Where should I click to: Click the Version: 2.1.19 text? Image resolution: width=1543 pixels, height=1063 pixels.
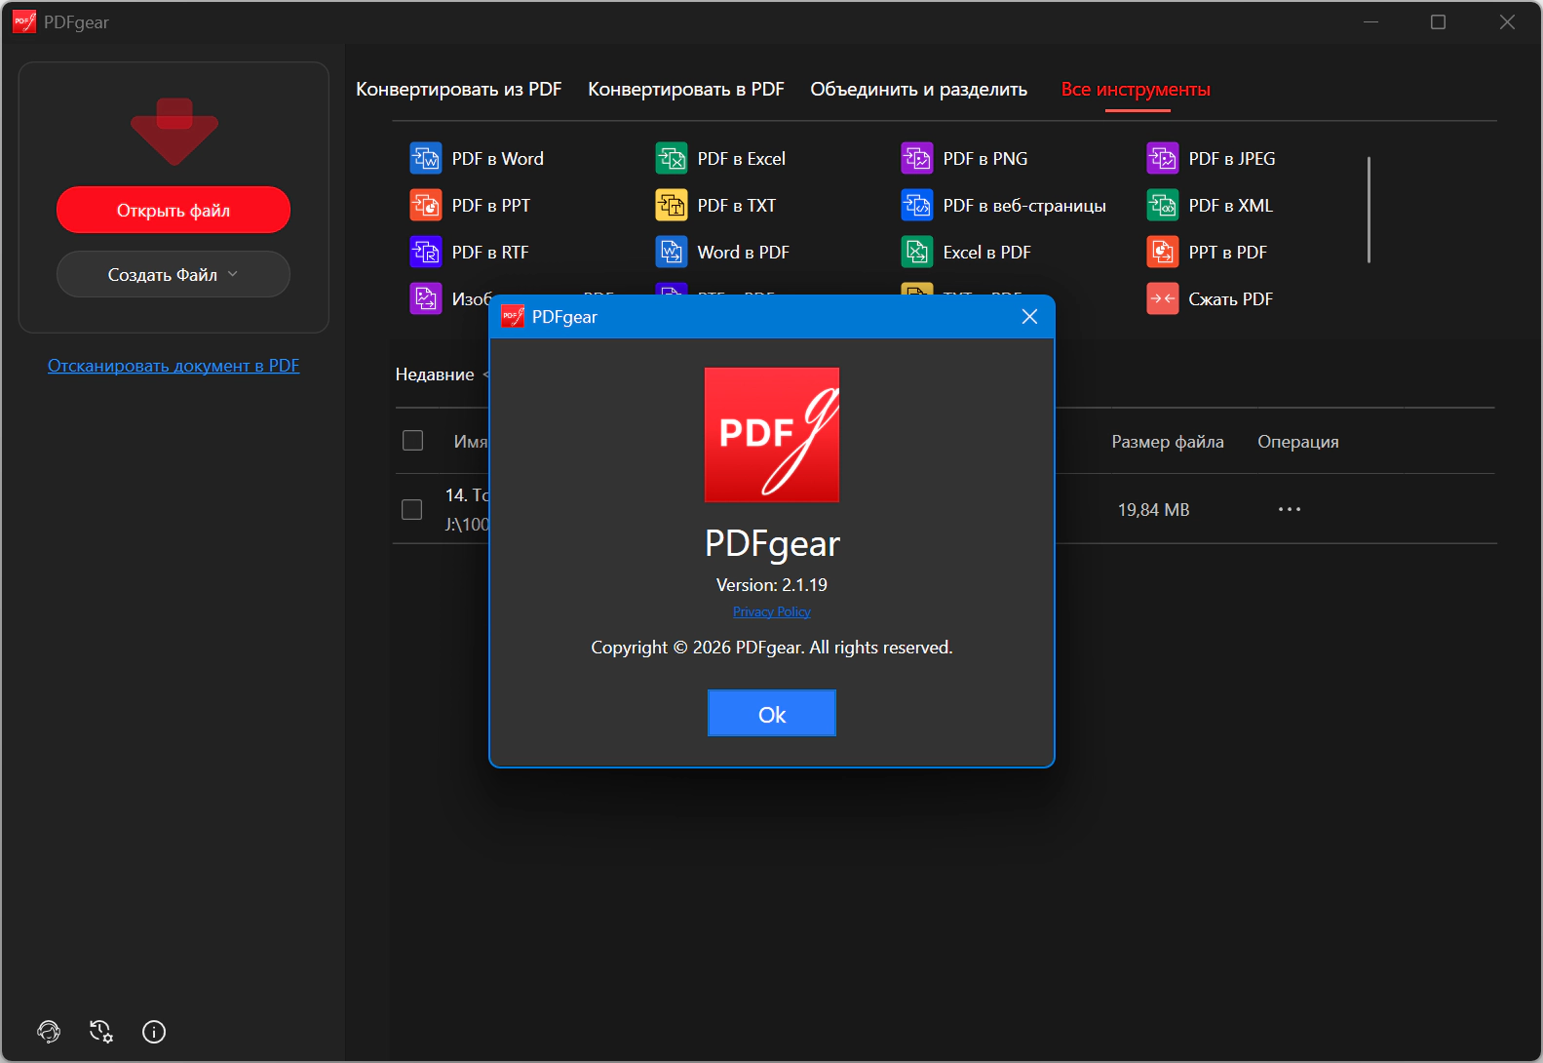pos(772,585)
